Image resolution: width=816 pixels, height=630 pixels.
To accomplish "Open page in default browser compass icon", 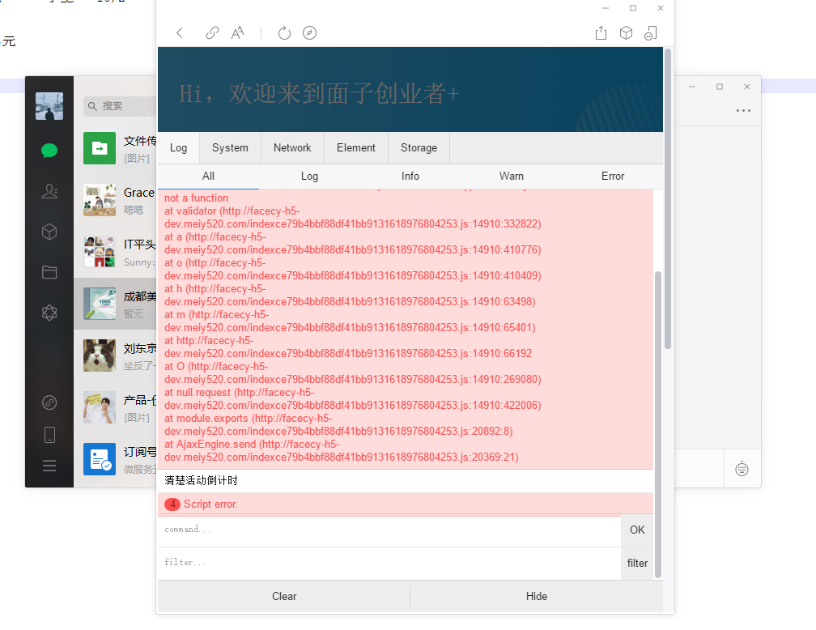I will [309, 33].
